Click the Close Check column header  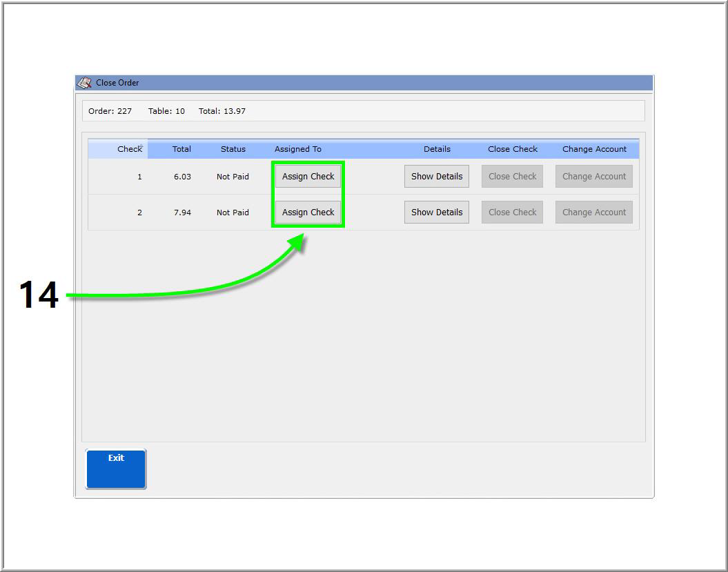513,149
